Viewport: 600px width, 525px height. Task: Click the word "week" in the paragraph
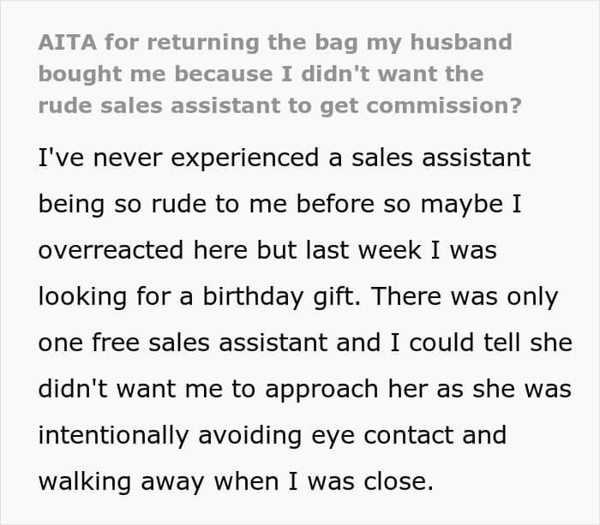pyautogui.click(x=389, y=250)
